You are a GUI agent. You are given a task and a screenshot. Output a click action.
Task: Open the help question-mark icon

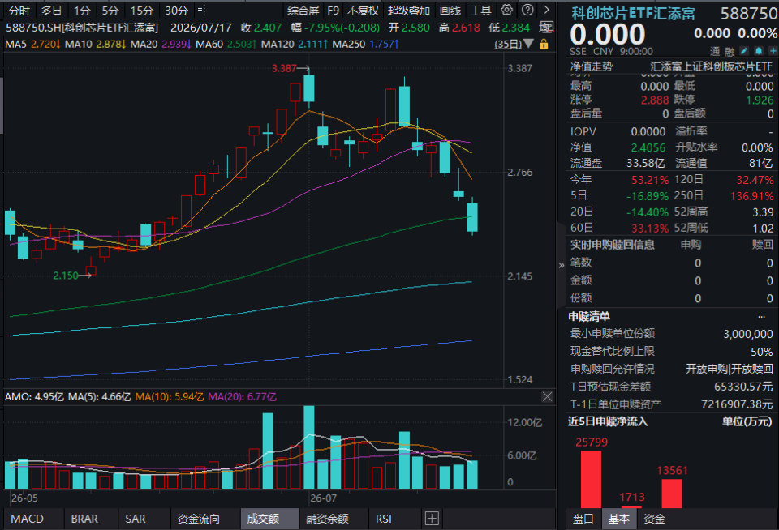[x=527, y=10]
